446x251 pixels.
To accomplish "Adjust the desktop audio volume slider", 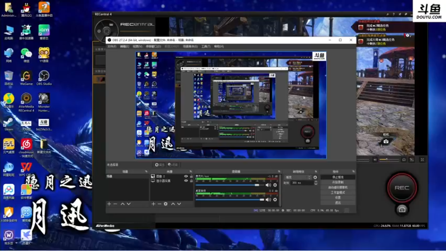I will (x=230, y=200).
